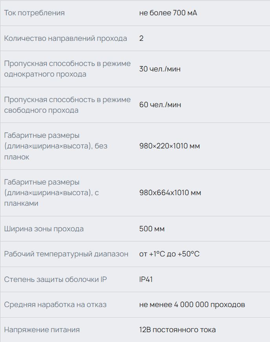
Task: Click the "Ток потребления" label
Action: [34, 13]
